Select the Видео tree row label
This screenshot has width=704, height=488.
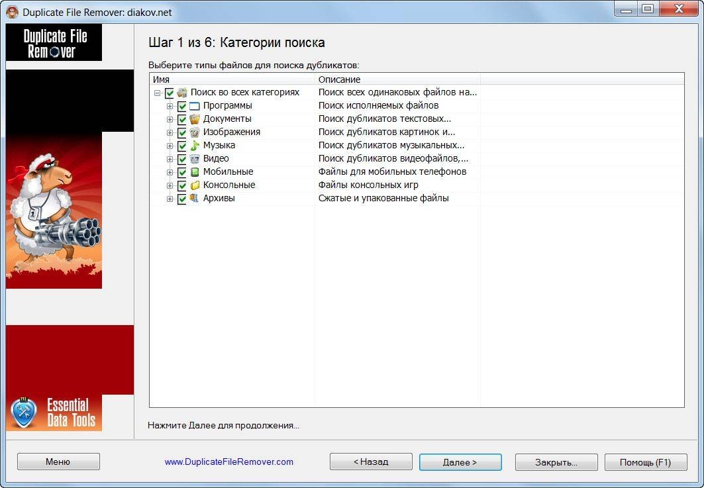coord(216,158)
